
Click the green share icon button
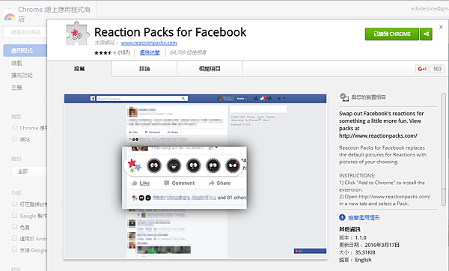point(426,34)
